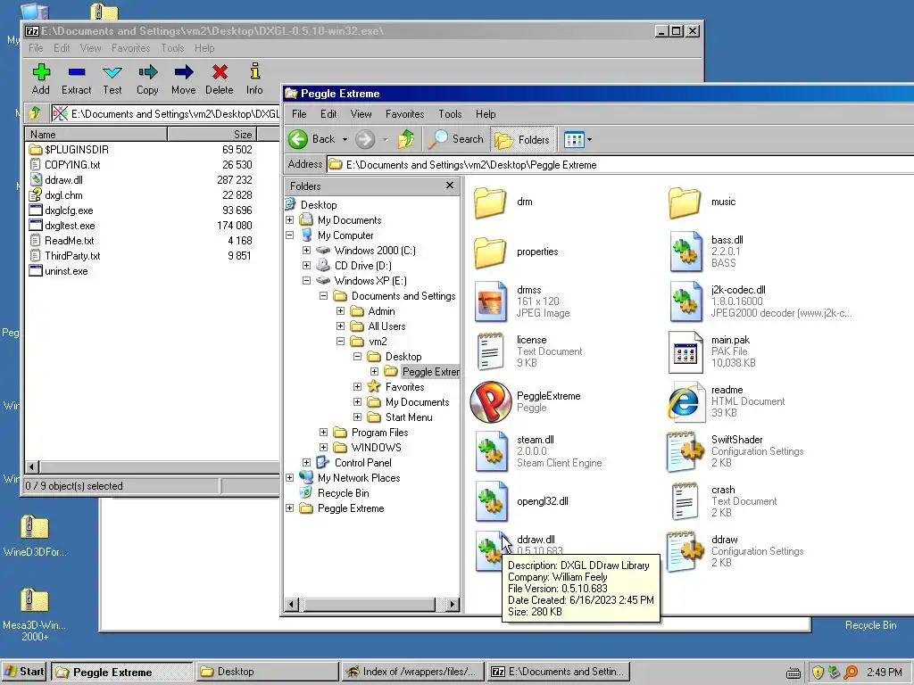Screen dimensions: 914x685
Task: Switch to Index of /wrappers/files taskbar button
Action: pyautogui.click(x=413, y=672)
